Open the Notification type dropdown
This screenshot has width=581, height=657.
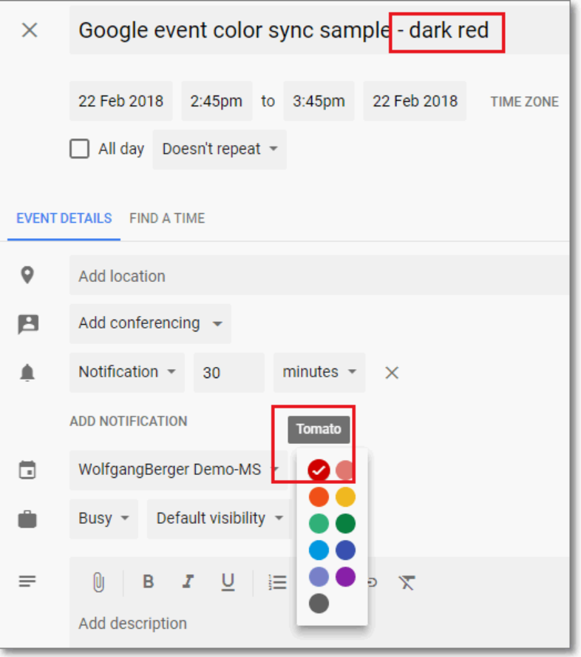point(127,372)
